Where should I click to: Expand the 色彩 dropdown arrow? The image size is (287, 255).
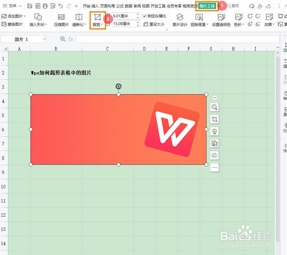tap(243, 24)
